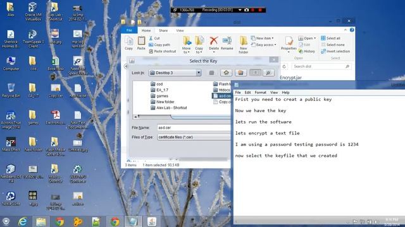Click the TeamSpeak 3 Client desktop icon

(x=33, y=39)
